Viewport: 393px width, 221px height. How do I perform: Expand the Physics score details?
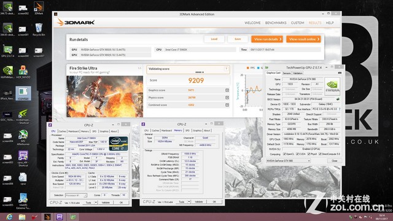point(227,98)
